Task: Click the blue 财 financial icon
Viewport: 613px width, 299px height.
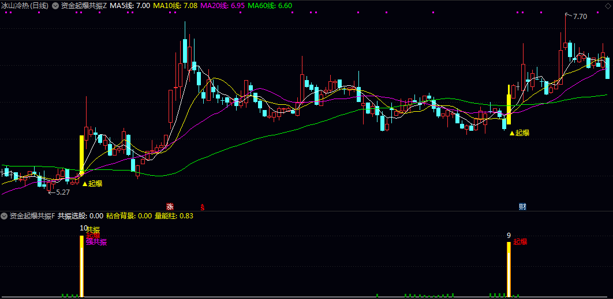Action: click(x=523, y=206)
